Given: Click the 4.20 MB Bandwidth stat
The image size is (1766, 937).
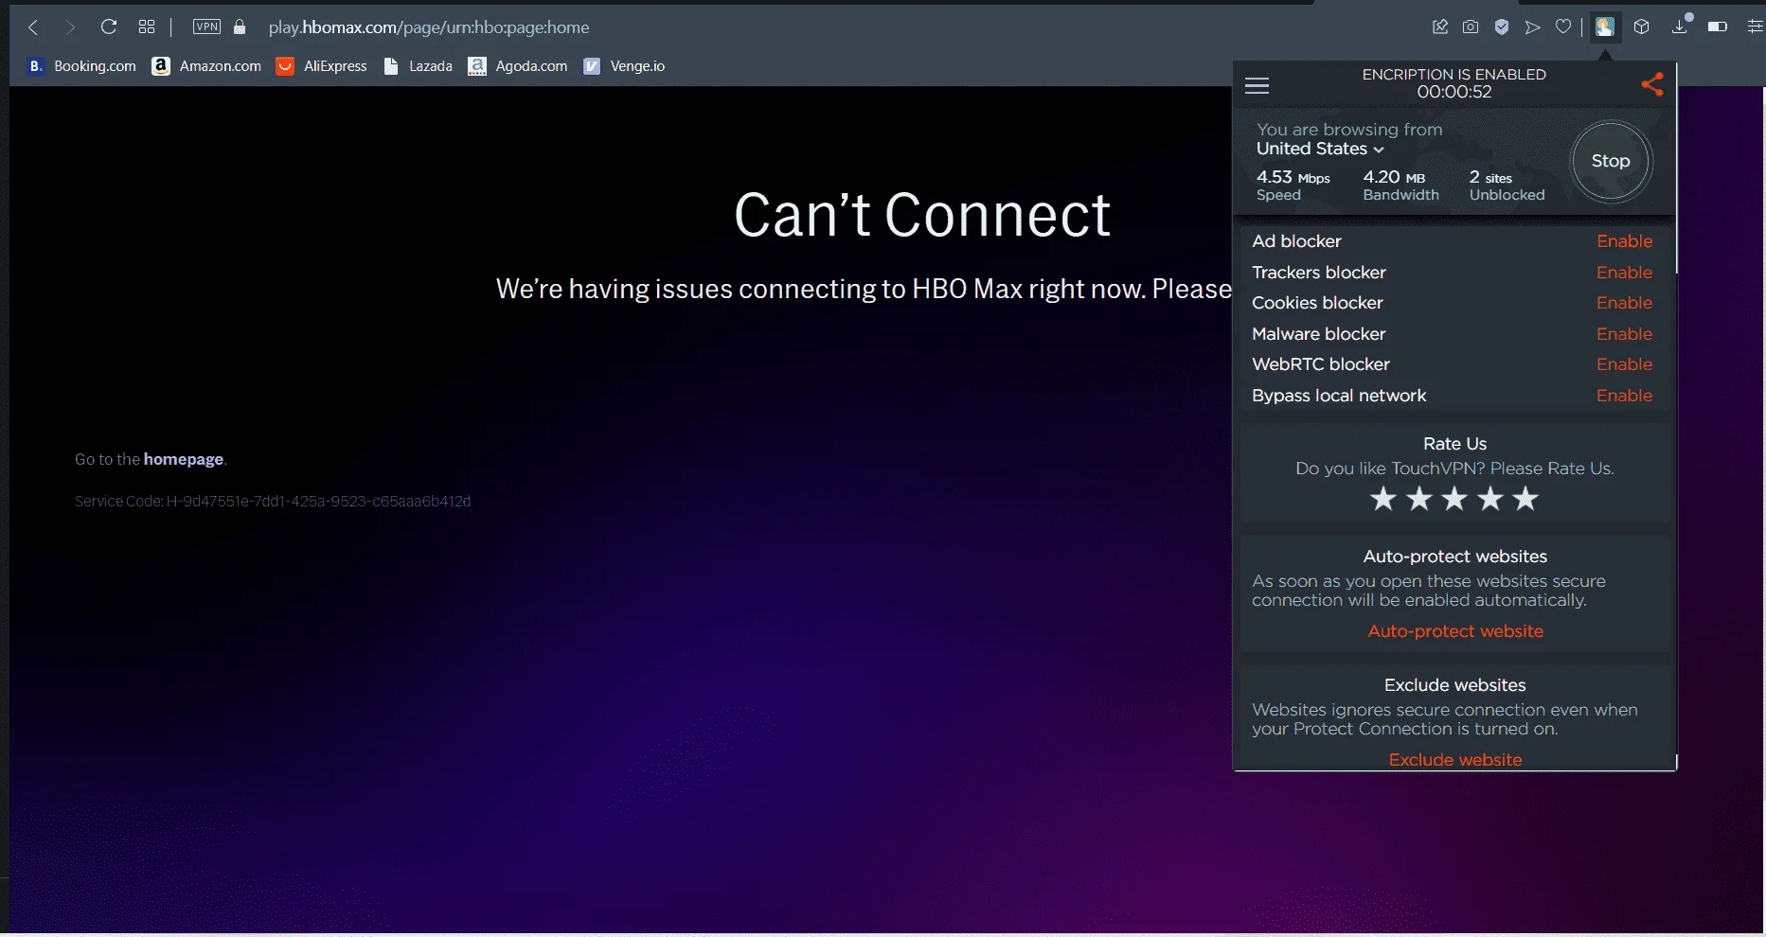Looking at the screenshot, I should [x=1400, y=186].
